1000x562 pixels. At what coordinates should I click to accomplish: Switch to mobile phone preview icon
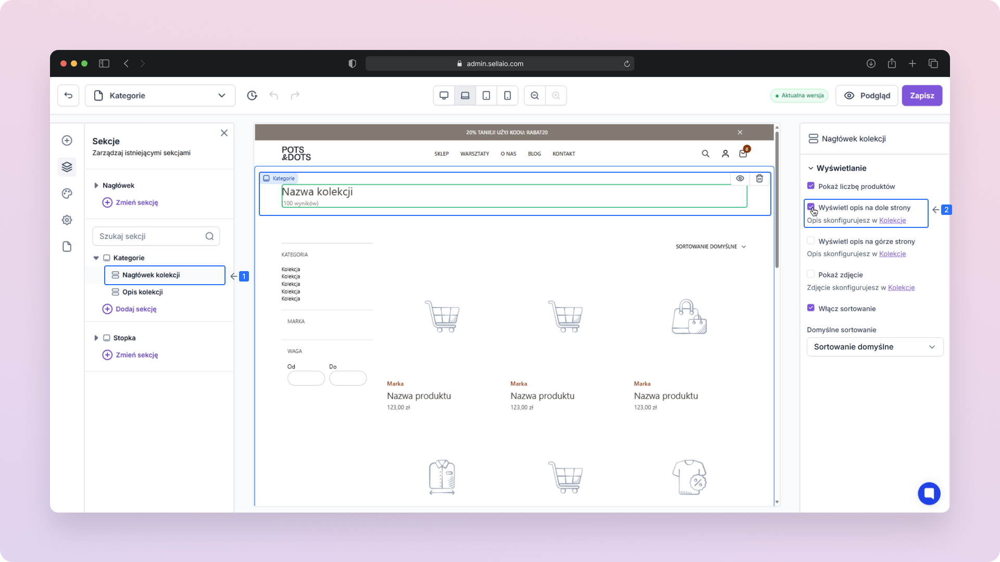507,95
